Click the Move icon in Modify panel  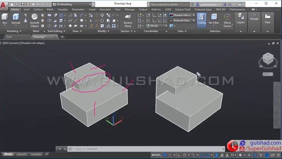tap(102, 15)
